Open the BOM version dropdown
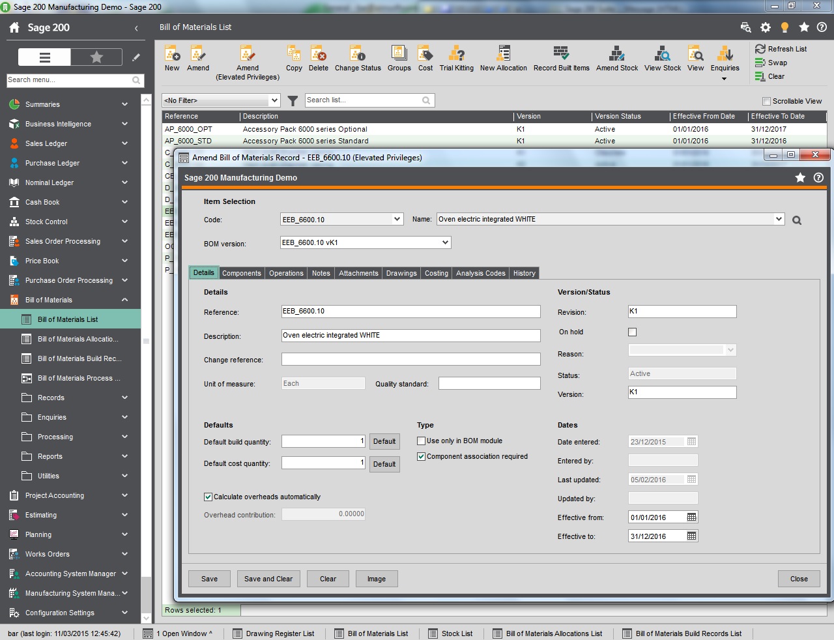834x640 pixels. click(x=445, y=242)
